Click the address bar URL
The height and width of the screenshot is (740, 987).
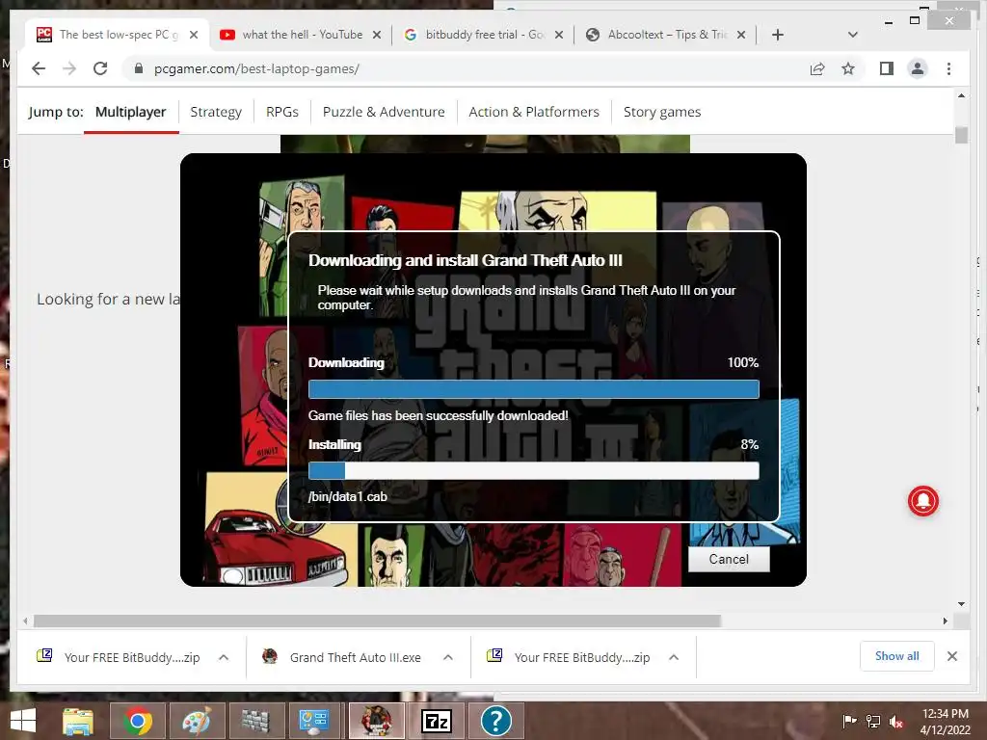click(256, 68)
